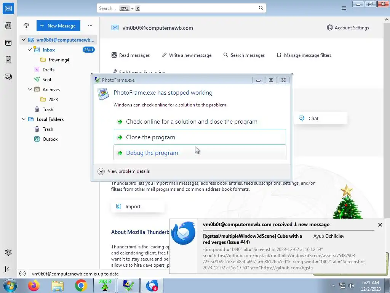Click the search magnifier icon
The height and width of the screenshot is (293, 390).
261,8
